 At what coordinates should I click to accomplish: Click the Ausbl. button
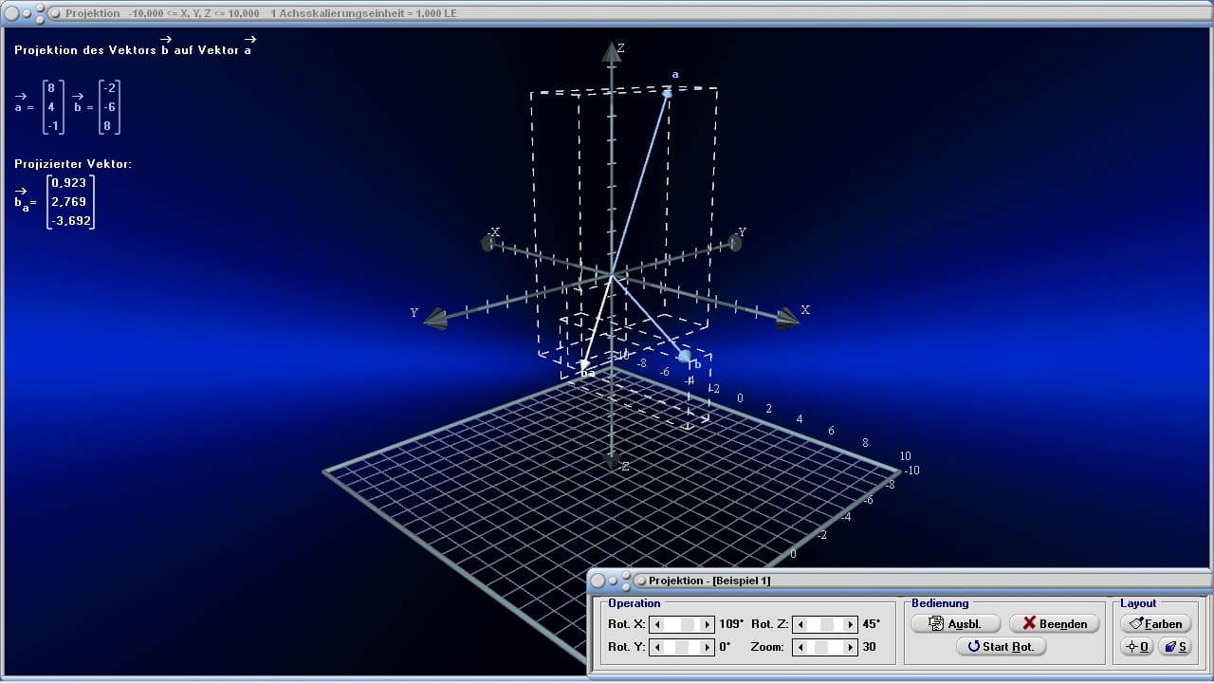point(955,623)
